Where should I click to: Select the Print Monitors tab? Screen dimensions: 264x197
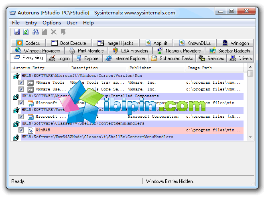click(x=86, y=50)
